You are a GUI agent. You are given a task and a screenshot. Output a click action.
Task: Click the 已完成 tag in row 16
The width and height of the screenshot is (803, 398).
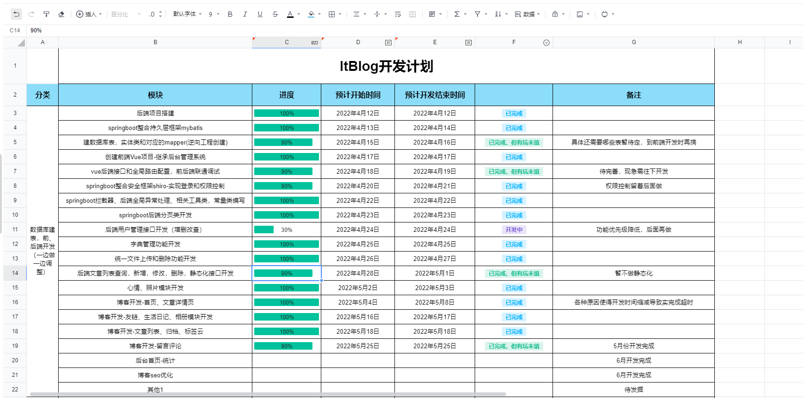pyautogui.click(x=514, y=303)
